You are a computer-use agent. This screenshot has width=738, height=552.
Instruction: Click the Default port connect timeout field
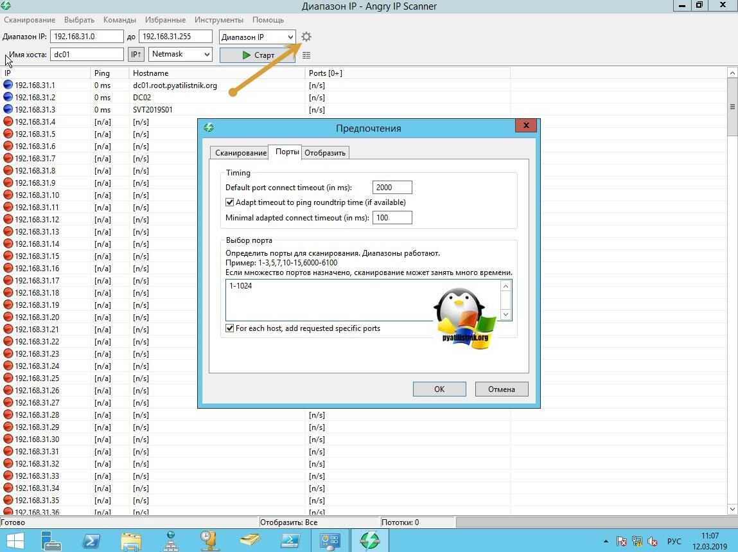[392, 188]
